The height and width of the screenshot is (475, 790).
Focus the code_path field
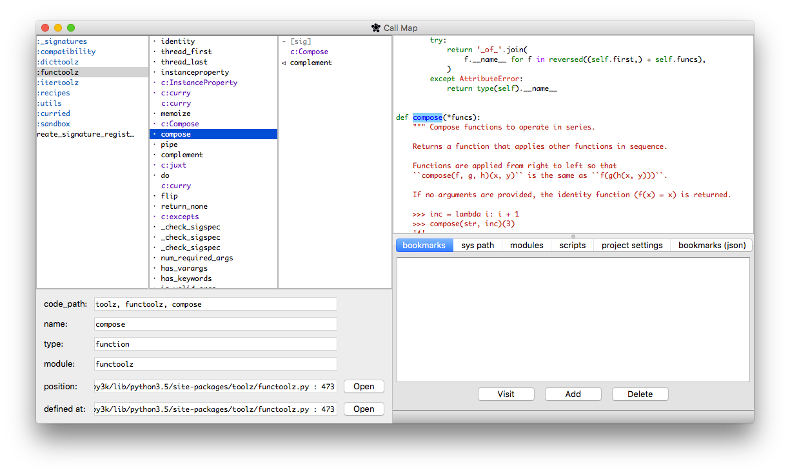[215, 304]
